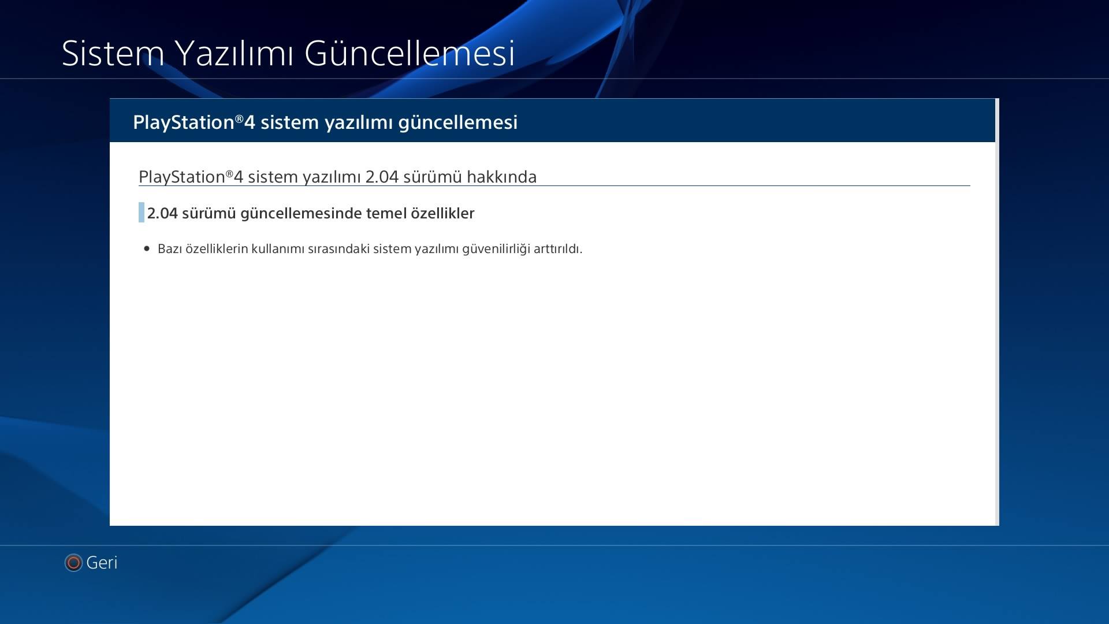The image size is (1109, 624).
Task: Click the Geri back label
Action: click(102, 562)
